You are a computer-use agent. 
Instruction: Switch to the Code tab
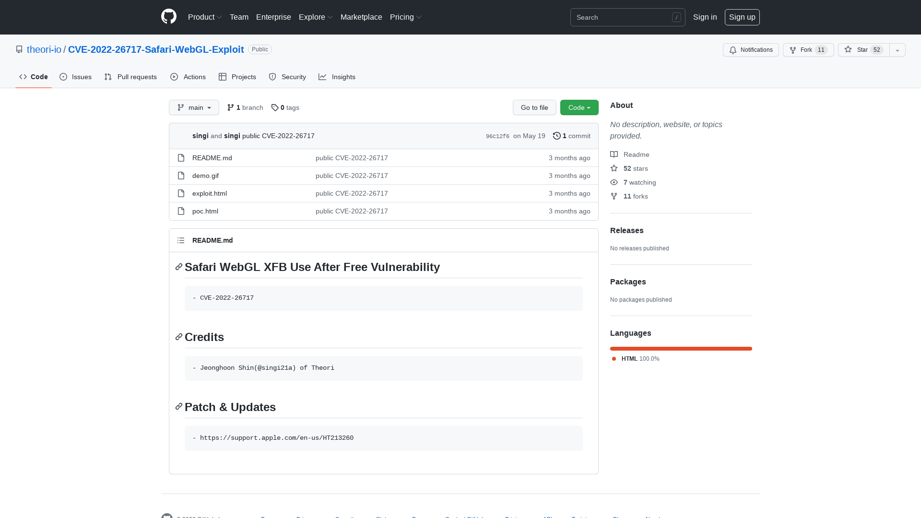pyautogui.click(x=34, y=77)
